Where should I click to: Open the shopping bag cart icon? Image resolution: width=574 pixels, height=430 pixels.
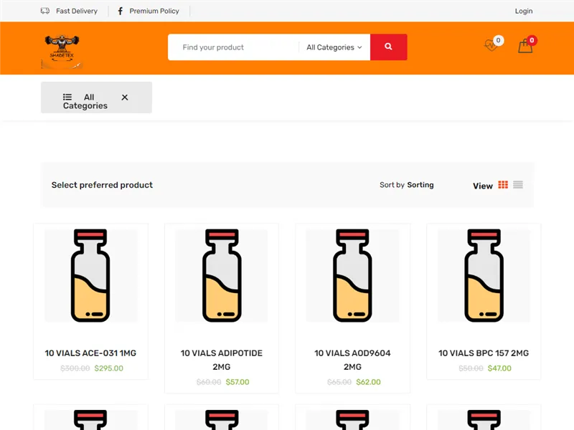(x=525, y=47)
